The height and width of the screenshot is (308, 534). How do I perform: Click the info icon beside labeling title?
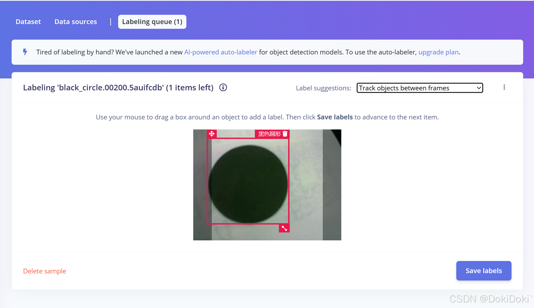click(223, 87)
